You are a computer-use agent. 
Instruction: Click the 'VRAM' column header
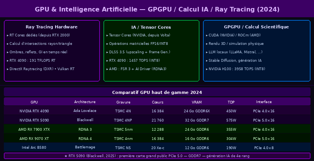pyautogui.click(x=197, y=102)
